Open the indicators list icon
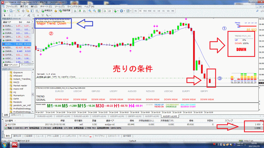Image resolution: width=264 pixels, height=148 pixels. tap(115, 11)
